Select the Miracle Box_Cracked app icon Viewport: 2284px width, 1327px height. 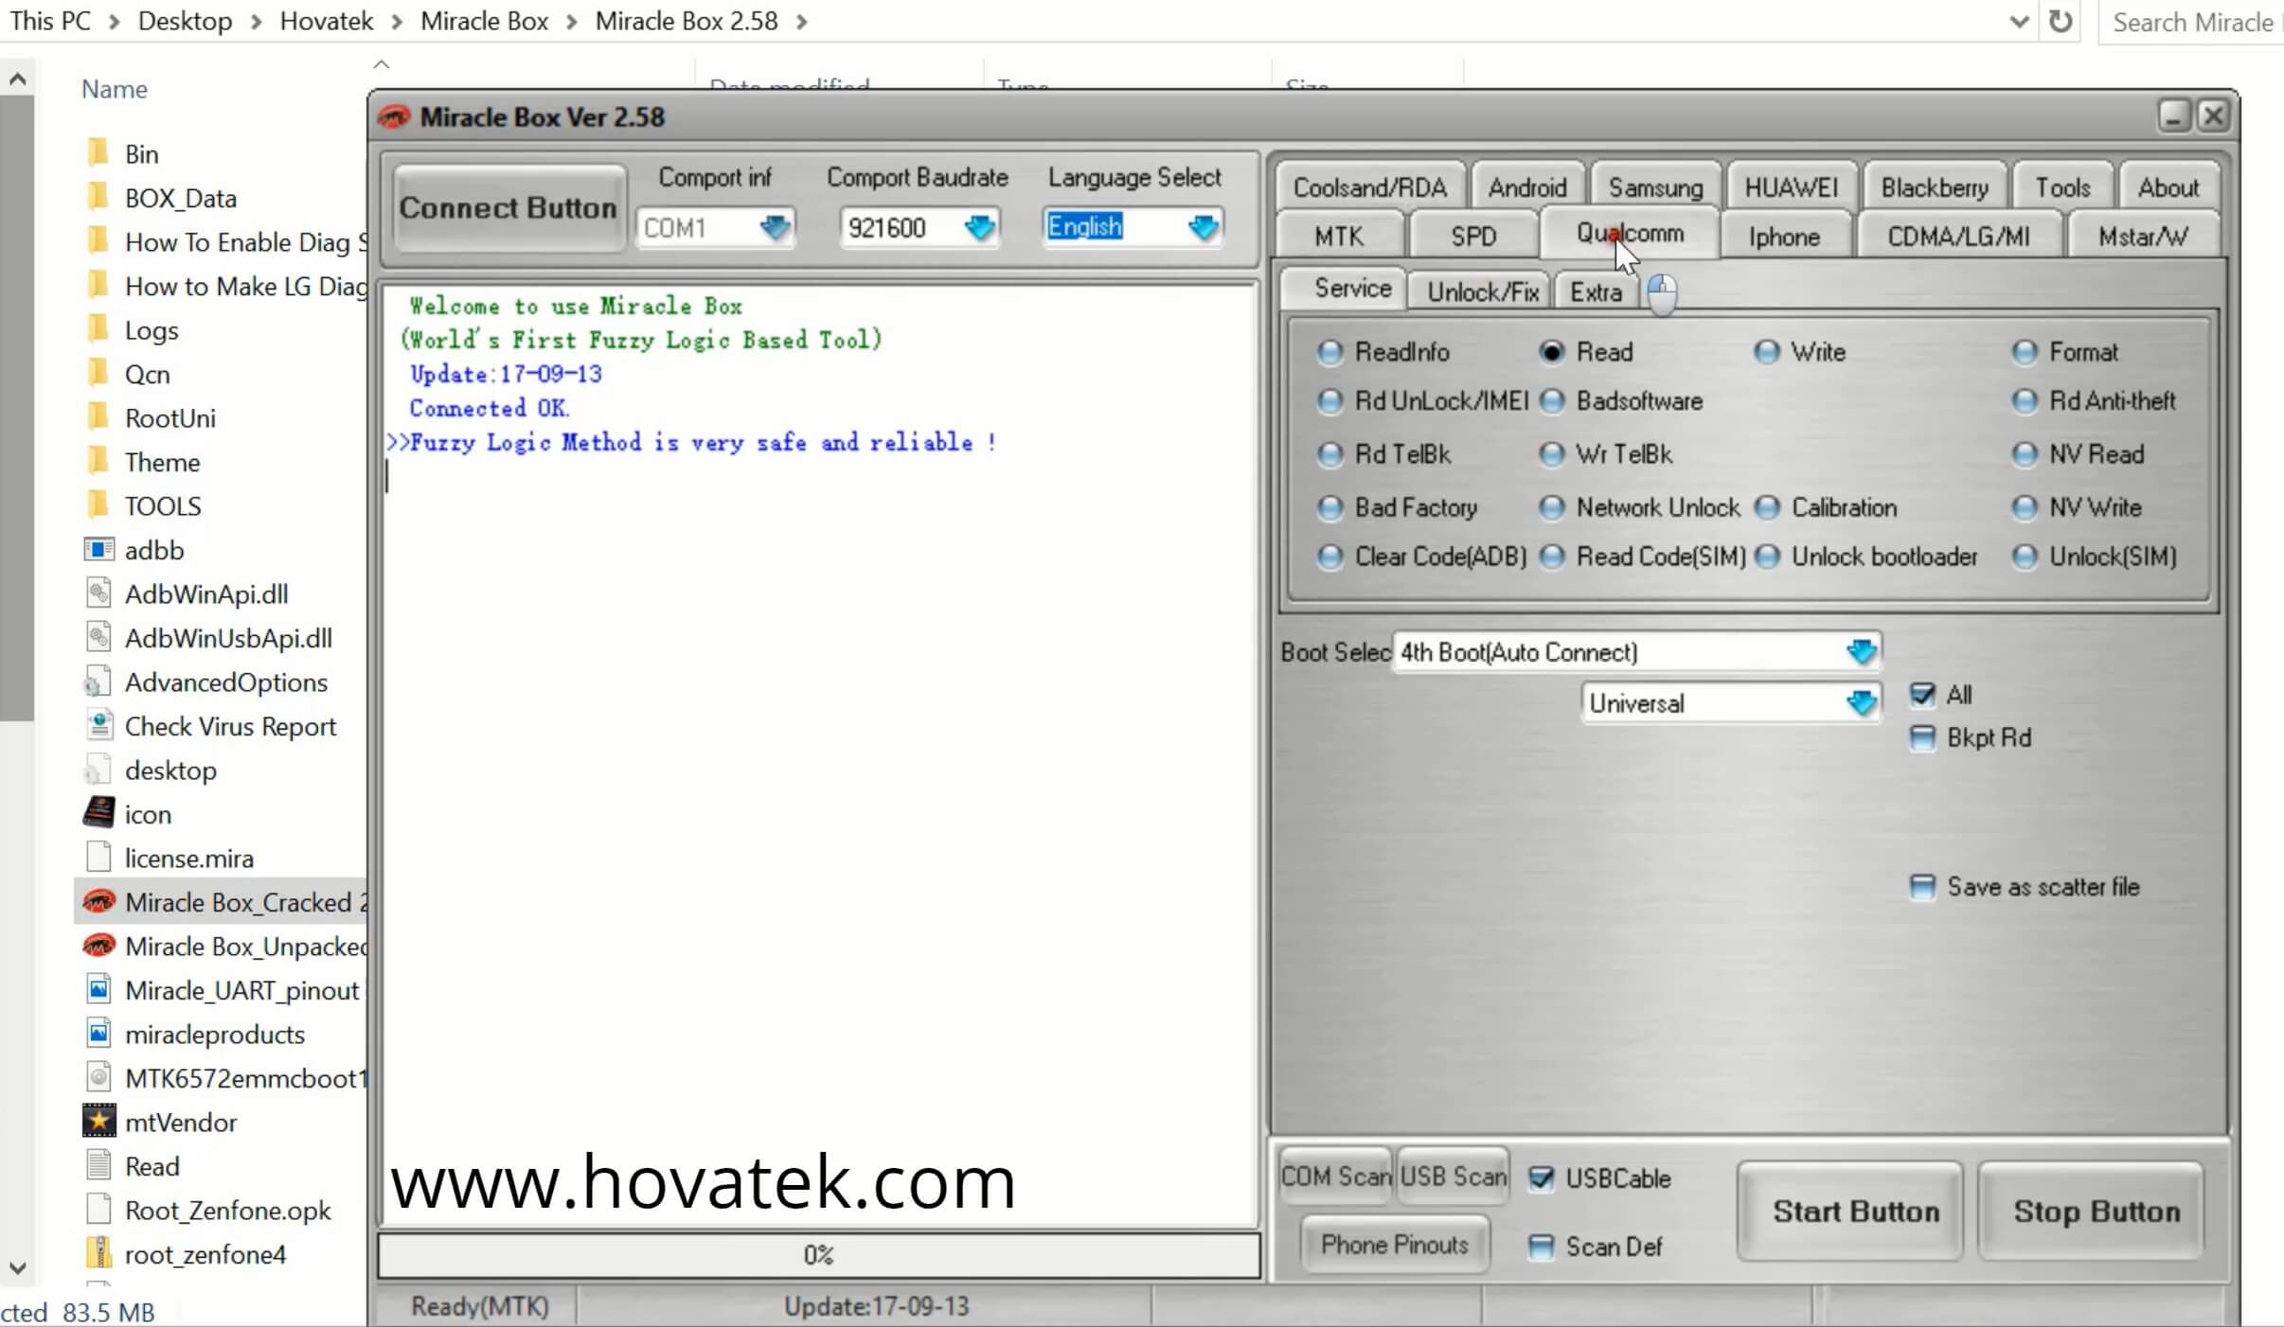click(98, 901)
